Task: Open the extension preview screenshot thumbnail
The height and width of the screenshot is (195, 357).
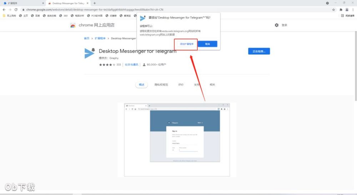Action: coord(177,140)
